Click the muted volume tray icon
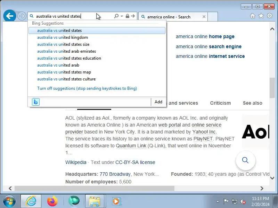 point(243,201)
